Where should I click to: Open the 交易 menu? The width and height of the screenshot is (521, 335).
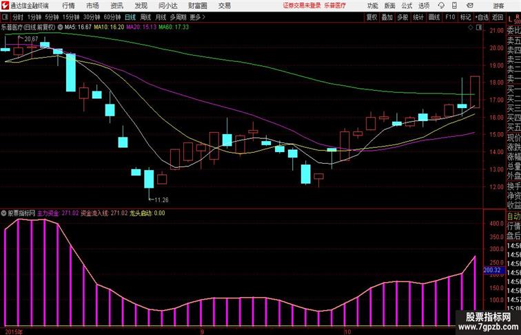pos(224,6)
